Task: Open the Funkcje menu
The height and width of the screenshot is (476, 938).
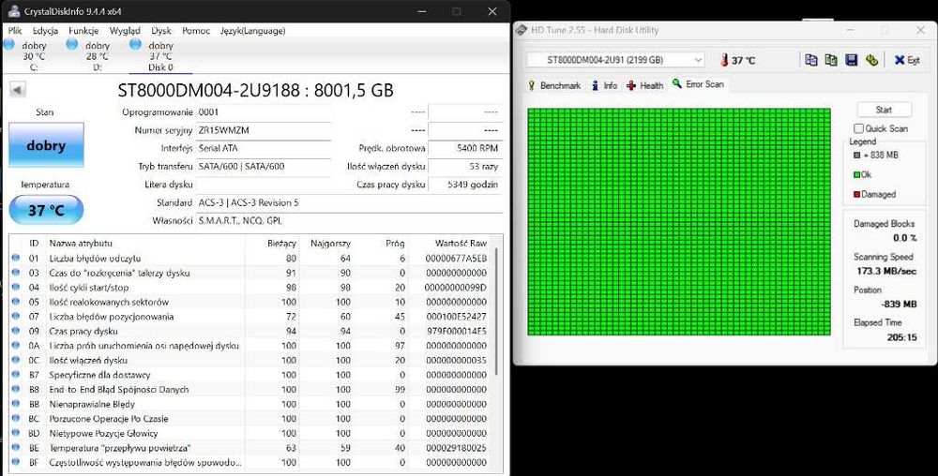Action: (83, 31)
